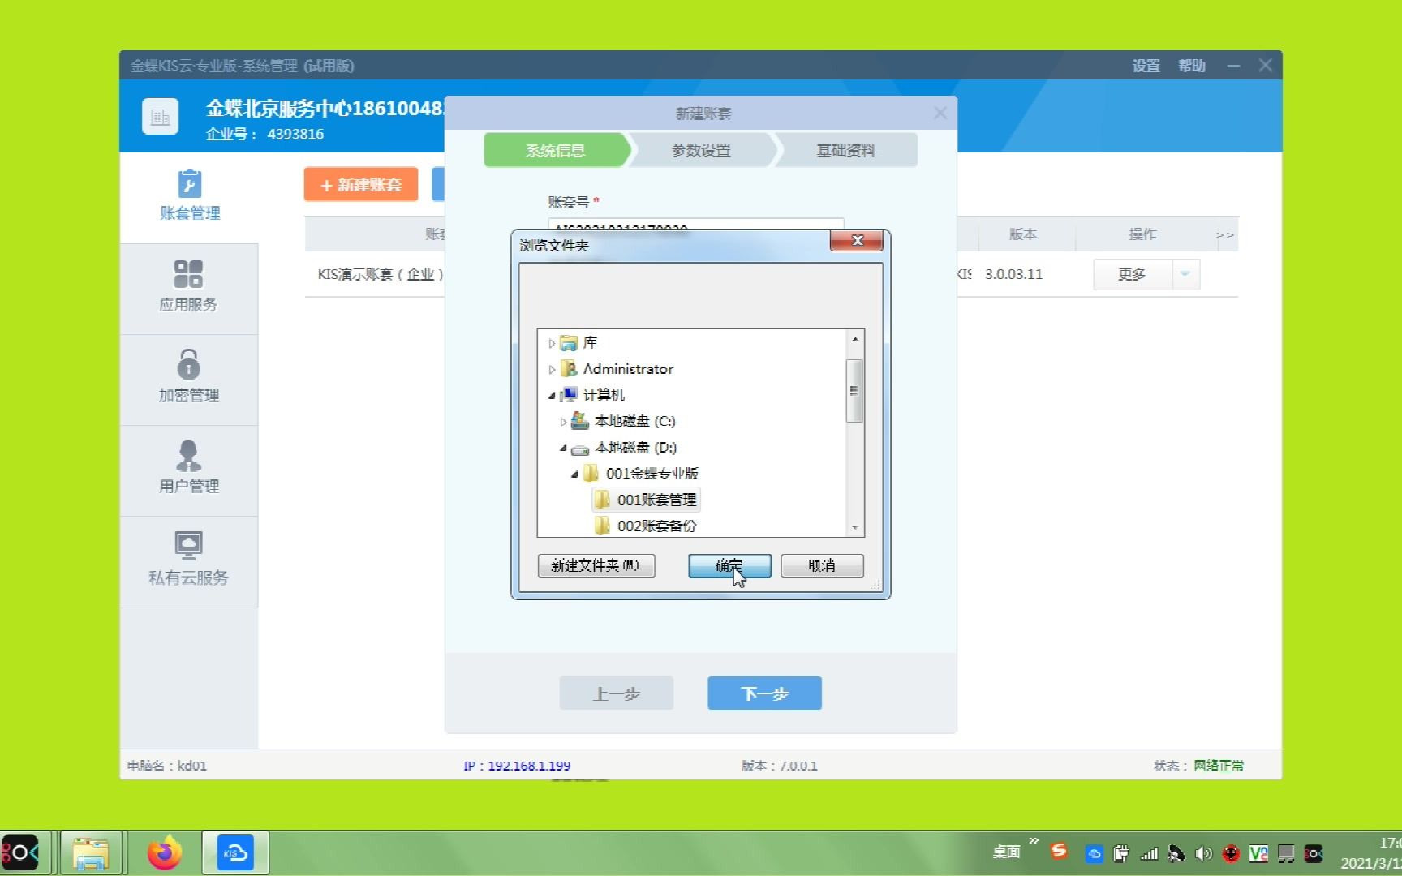Open 应用服务 in the sidebar
This screenshot has height=876, width=1402.
(188, 286)
